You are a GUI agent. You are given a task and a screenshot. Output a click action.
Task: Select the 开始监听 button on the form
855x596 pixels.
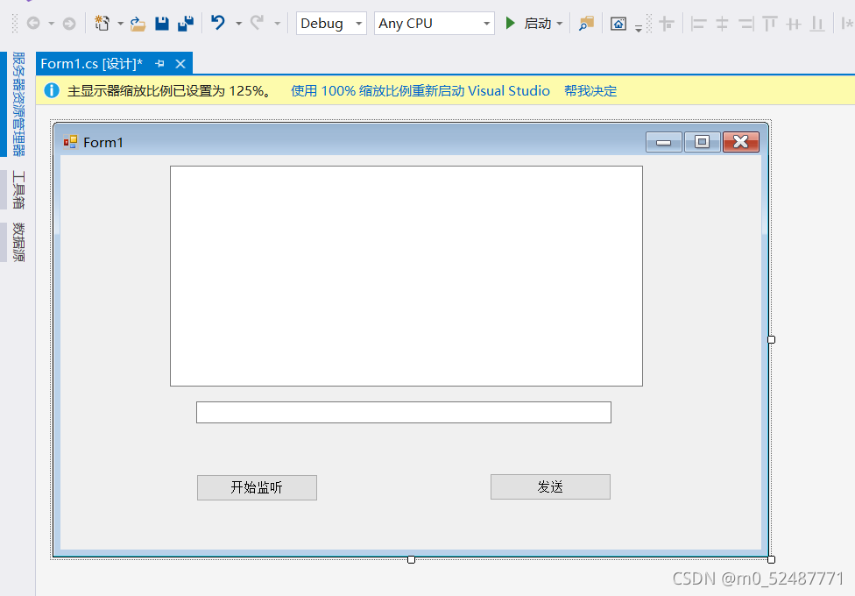[257, 487]
